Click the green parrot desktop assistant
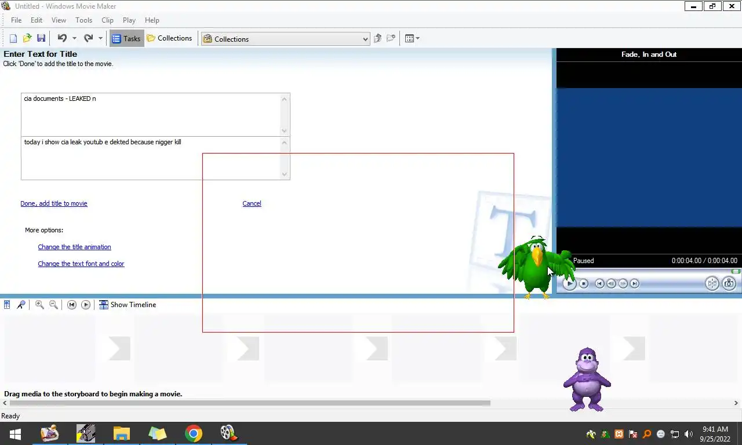This screenshot has width=742, height=445. [536, 268]
